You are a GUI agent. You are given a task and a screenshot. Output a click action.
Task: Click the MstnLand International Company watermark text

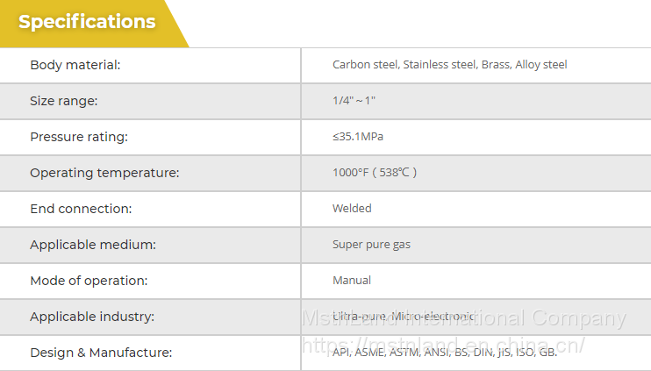(464, 318)
